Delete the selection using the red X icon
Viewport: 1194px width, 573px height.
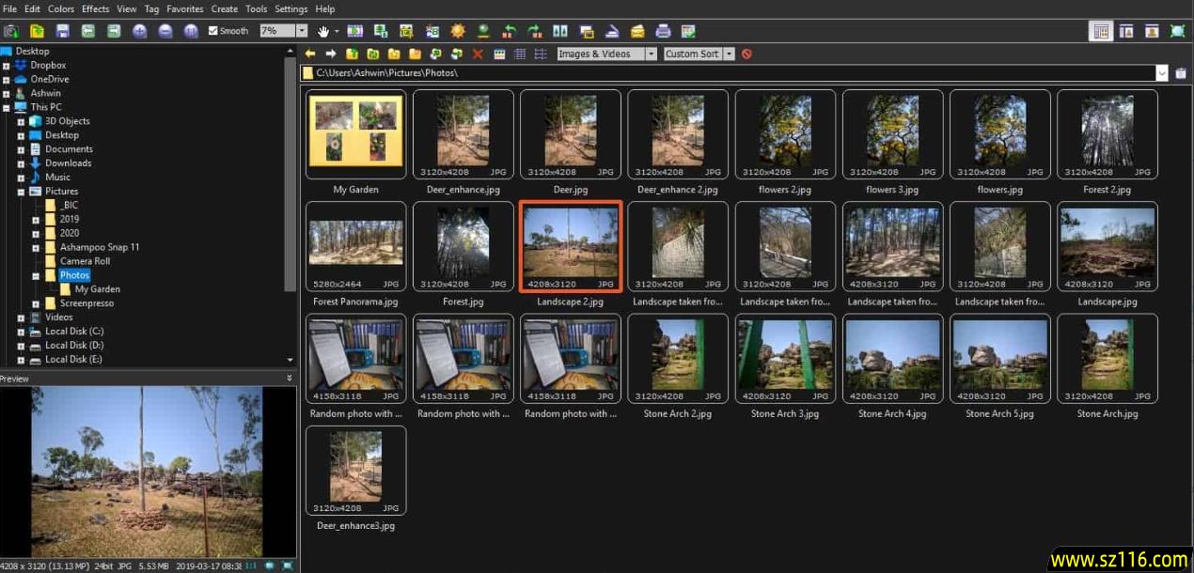[x=478, y=54]
